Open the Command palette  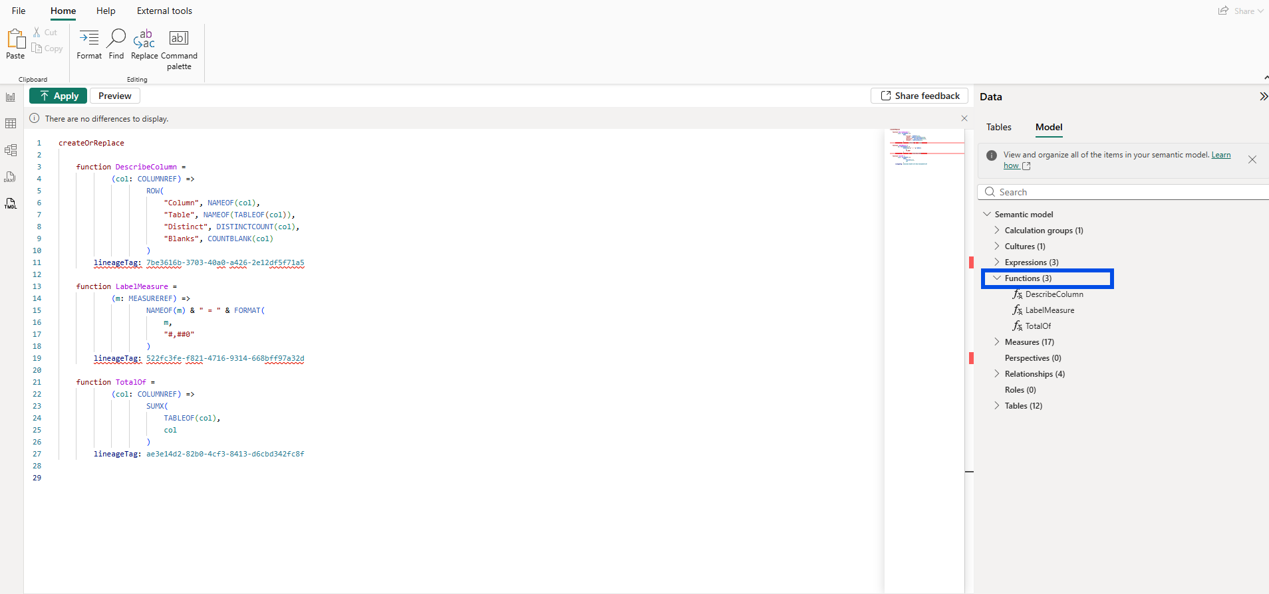179,50
